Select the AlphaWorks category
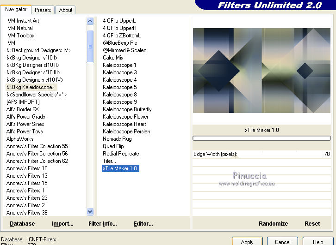The width and height of the screenshot is (336, 245). coord(20,139)
